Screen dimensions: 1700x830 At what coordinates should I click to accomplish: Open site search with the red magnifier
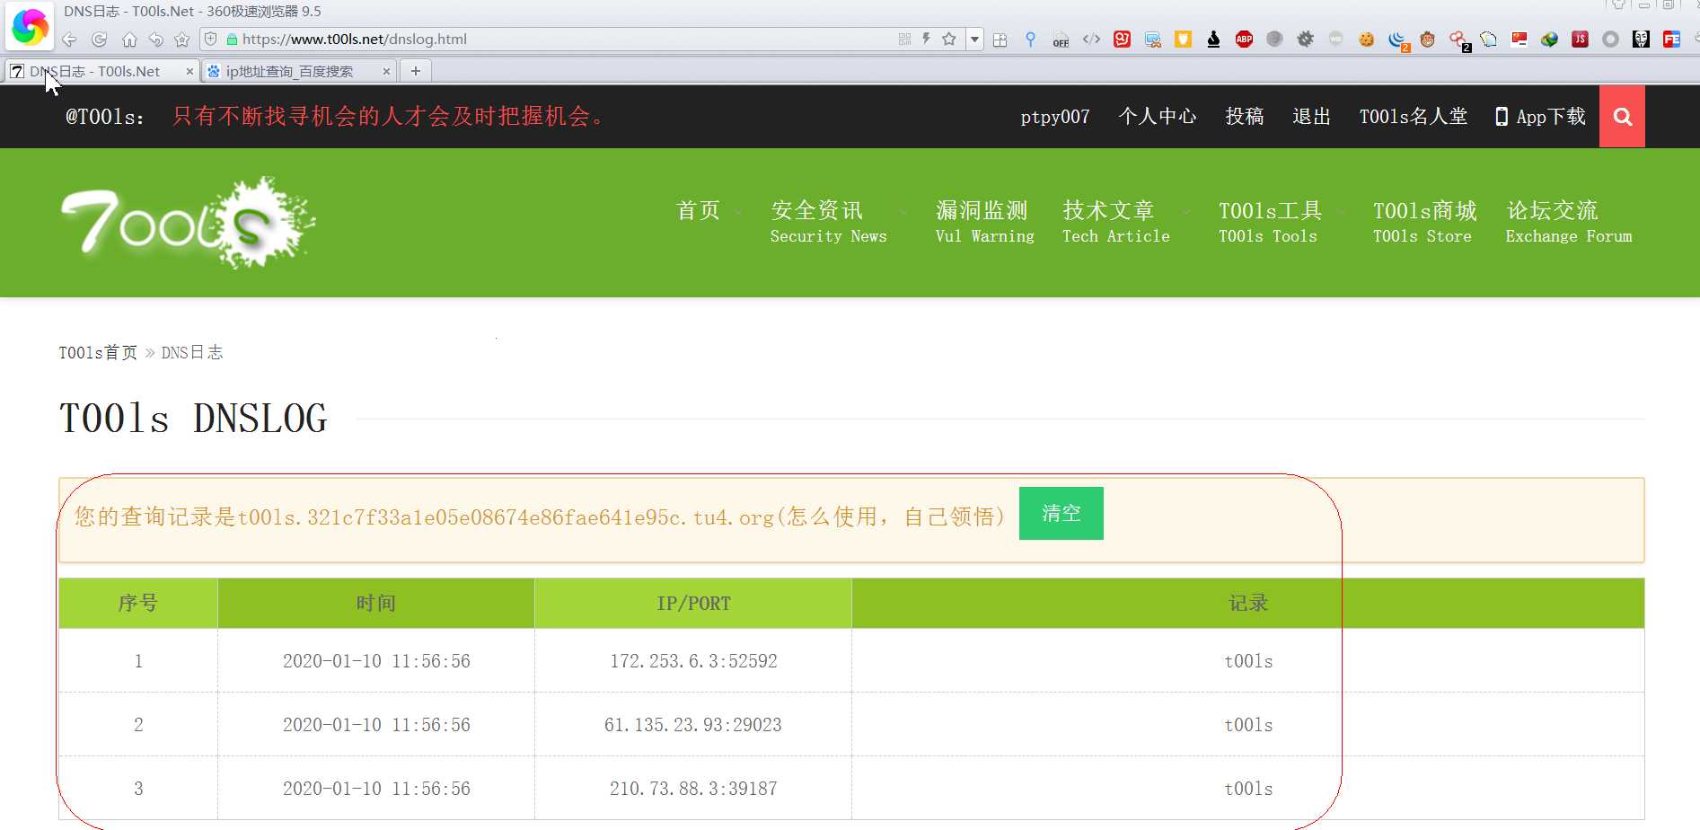[x=1622, y=117]
